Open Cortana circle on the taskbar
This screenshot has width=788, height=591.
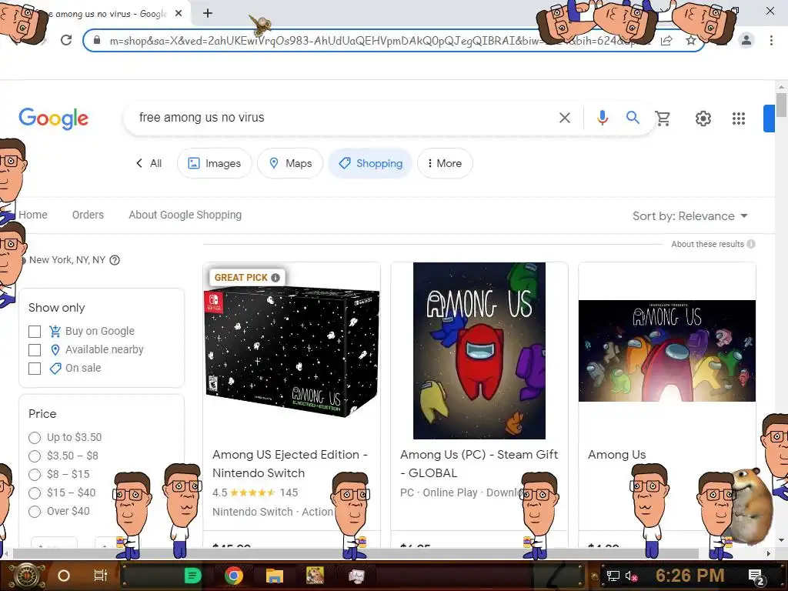point(63,576)
